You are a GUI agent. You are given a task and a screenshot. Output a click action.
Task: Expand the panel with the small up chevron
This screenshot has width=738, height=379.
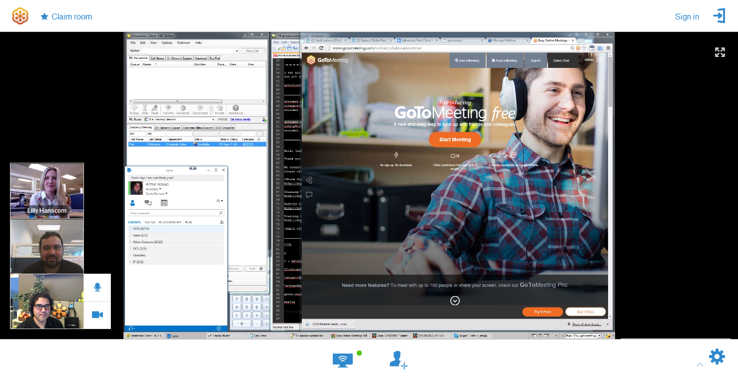(700, 365)
